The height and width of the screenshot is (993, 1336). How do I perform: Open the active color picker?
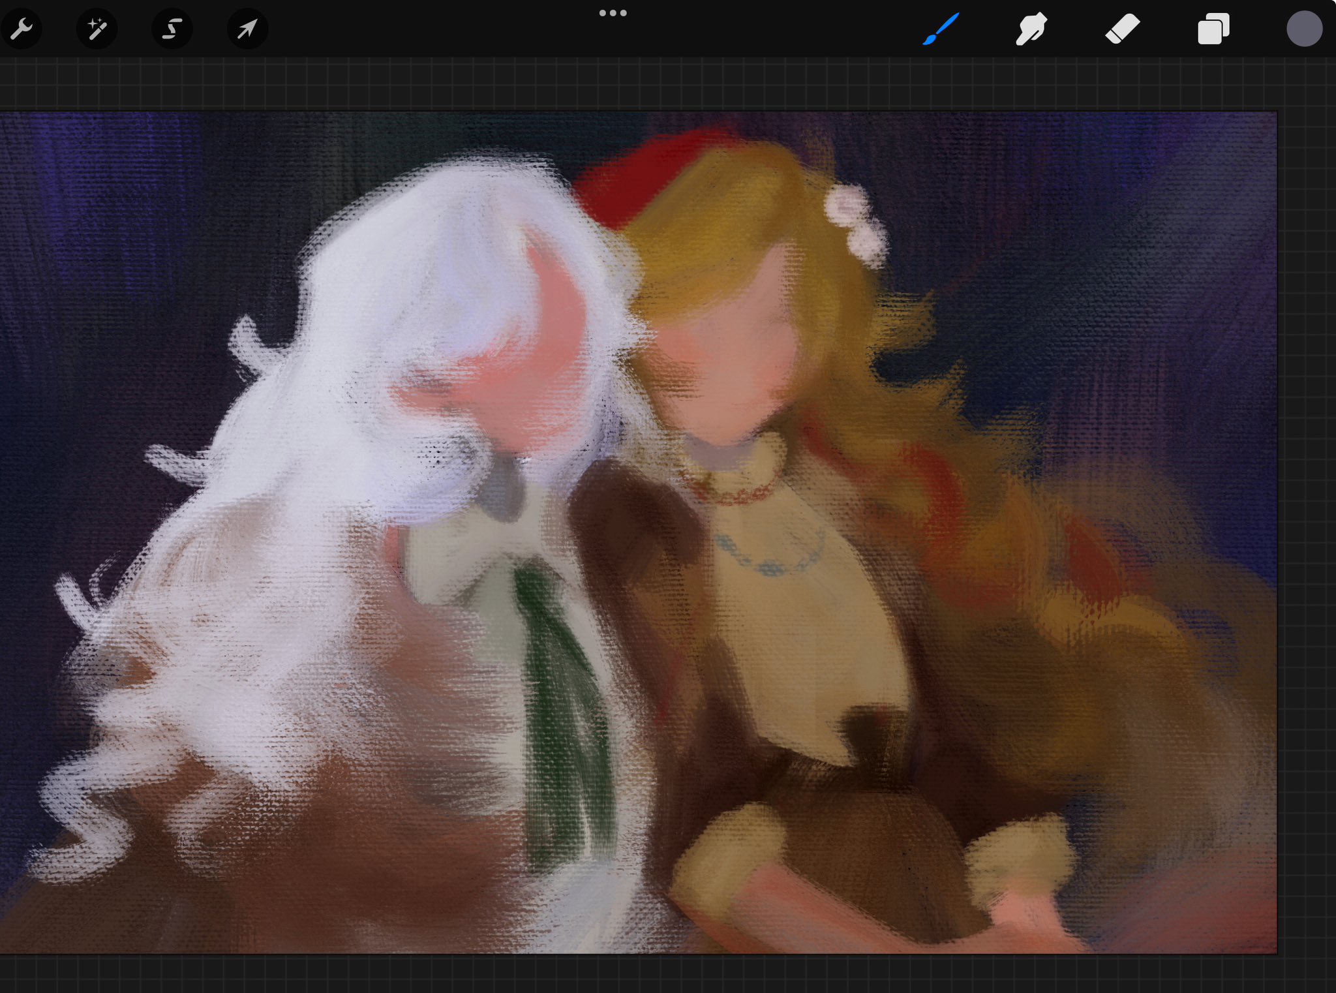point(1304,29)
